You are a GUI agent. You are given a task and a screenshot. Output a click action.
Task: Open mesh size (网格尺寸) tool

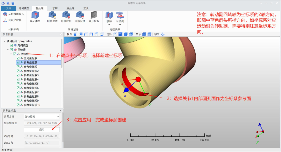80,17
